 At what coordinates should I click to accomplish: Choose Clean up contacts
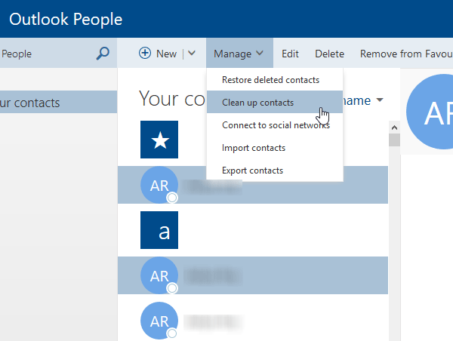pyautogui.click(x=275, y=102)
